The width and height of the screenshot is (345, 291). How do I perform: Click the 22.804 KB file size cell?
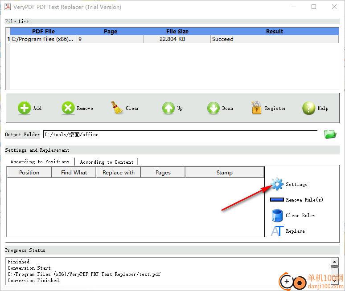coord(177,39)
